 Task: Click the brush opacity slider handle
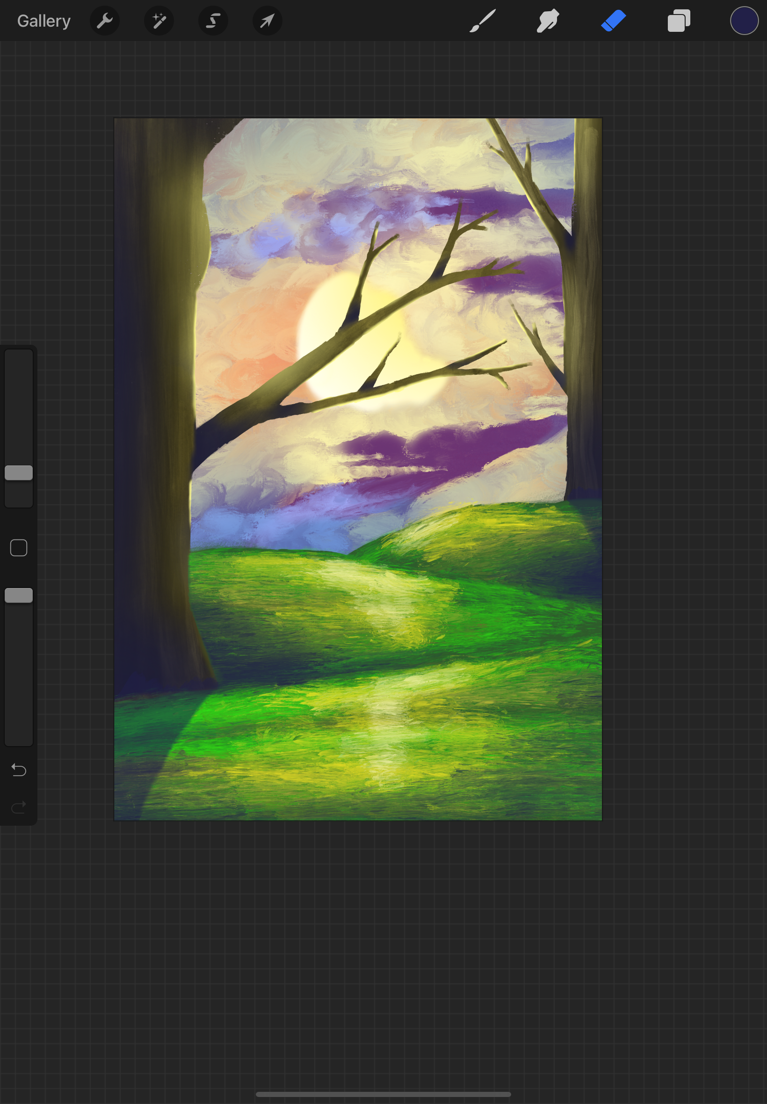[x=19, y=596]
